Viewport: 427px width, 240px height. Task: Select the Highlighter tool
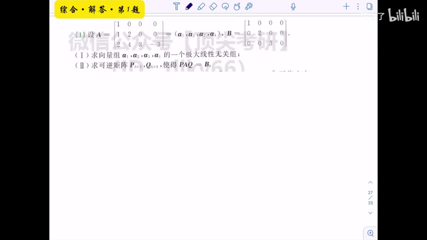tap(201, 6)
